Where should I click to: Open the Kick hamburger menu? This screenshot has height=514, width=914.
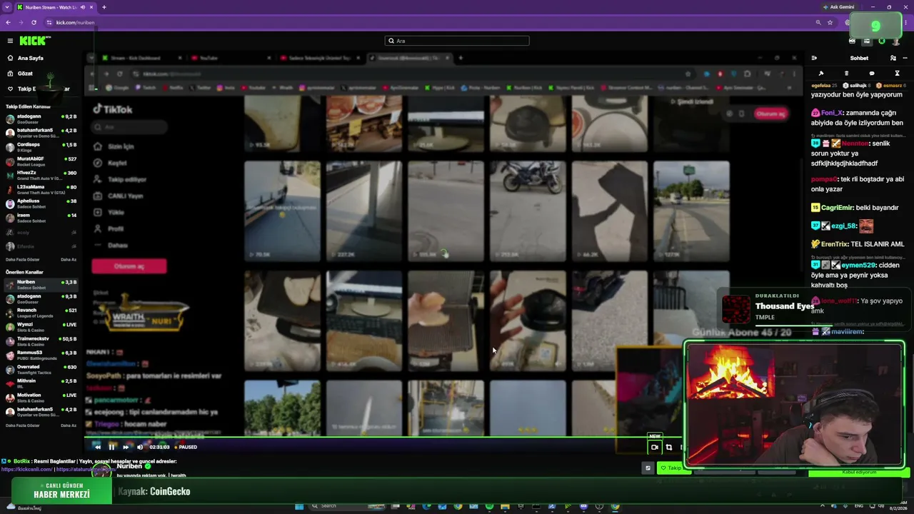click(10, 41)
